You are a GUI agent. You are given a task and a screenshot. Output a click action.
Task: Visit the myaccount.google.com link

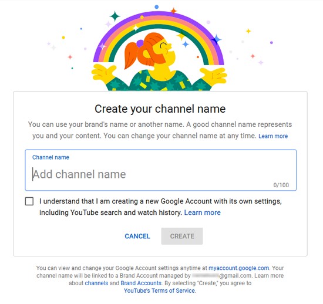click(239, 268)
